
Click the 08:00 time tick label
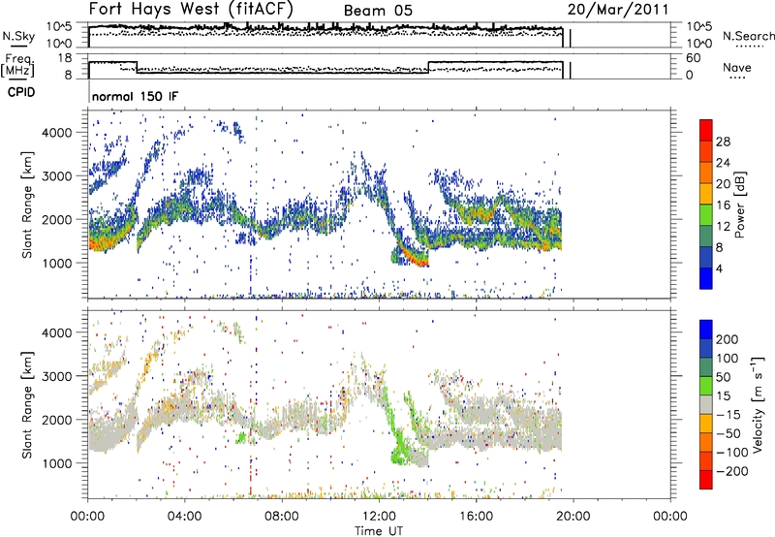[x=281, y=517]
